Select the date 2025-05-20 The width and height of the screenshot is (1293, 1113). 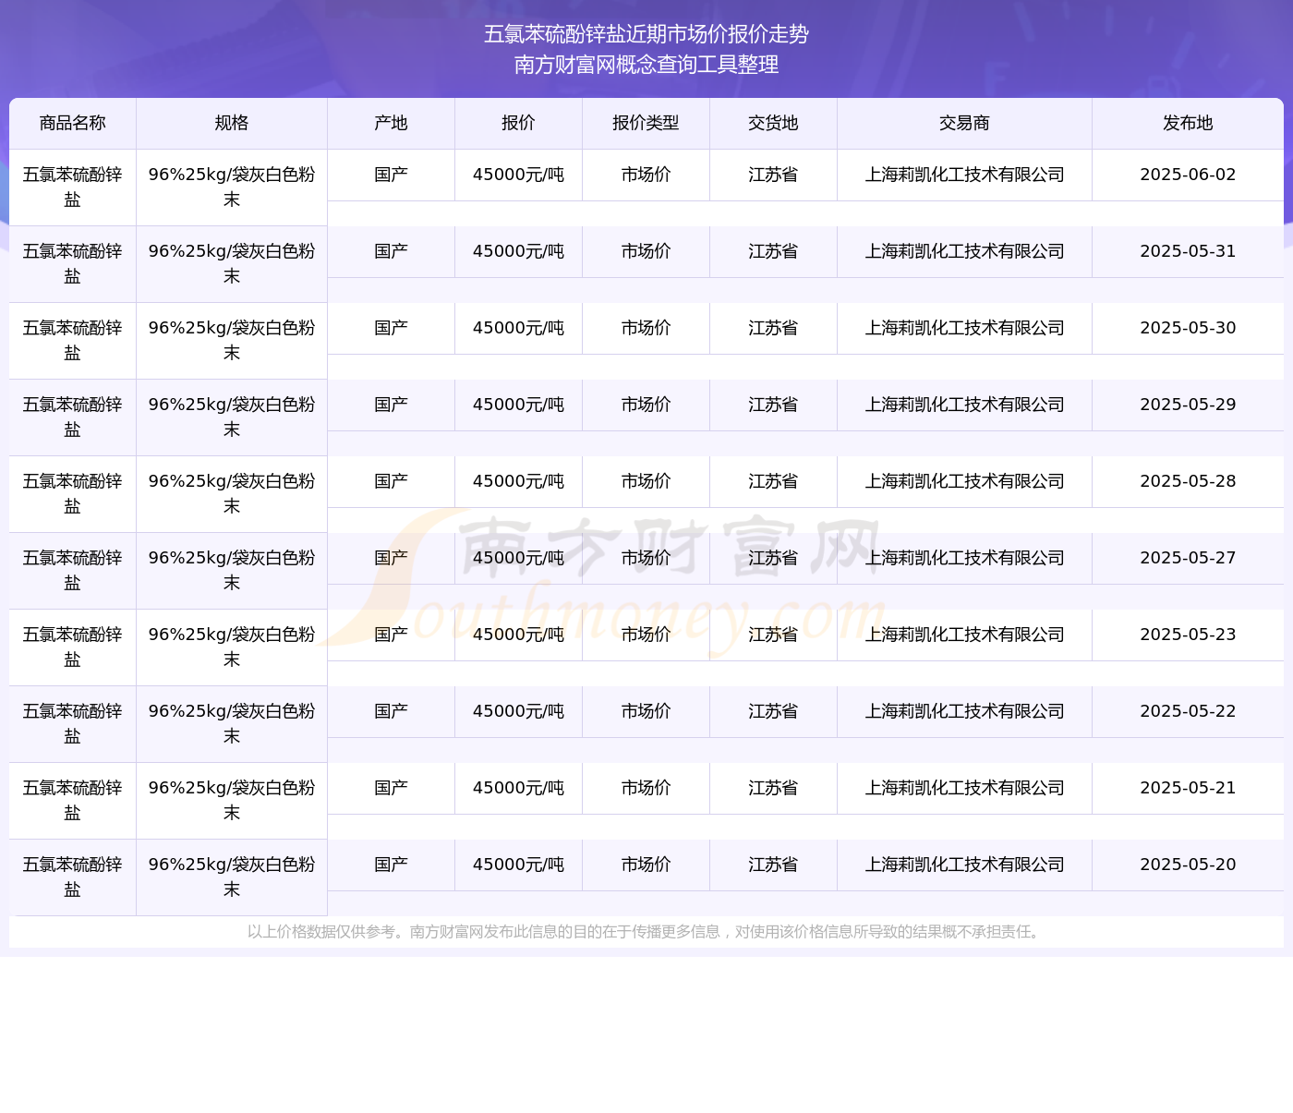(x=1188, y=865)
